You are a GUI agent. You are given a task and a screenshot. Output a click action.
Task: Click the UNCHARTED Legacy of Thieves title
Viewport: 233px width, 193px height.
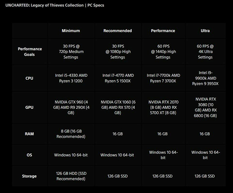pos(55,5)
